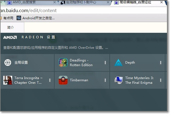Open the Terra Incognita Chapter One profile
170x114 pixels.
click(x=27, y=80)
